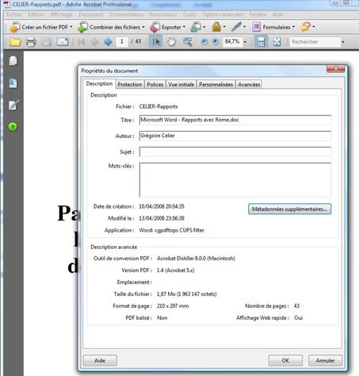359x376 pixels.
Task: Expand the padlock security dropdown arrow
Action: 224,27
